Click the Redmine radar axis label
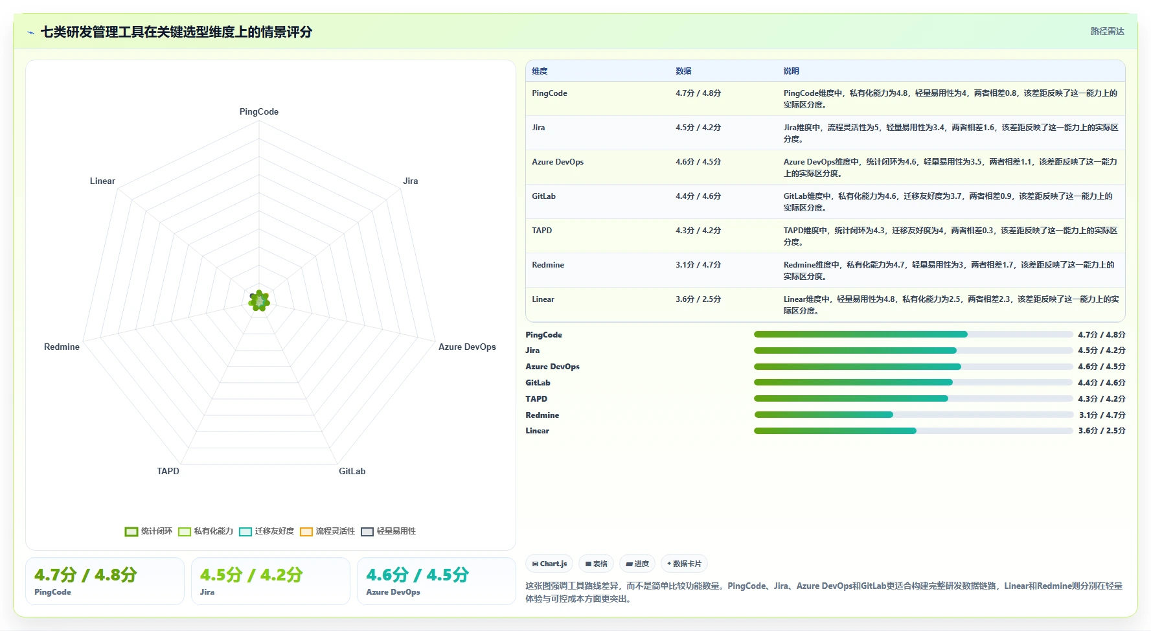Viewport: 1151px width, 631px height. (x=62, y=347)
